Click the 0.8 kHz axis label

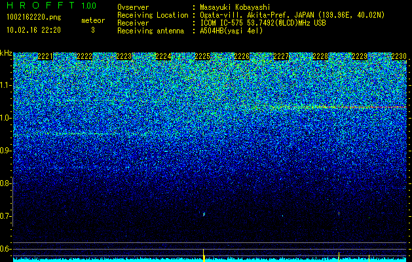(5, 183)
